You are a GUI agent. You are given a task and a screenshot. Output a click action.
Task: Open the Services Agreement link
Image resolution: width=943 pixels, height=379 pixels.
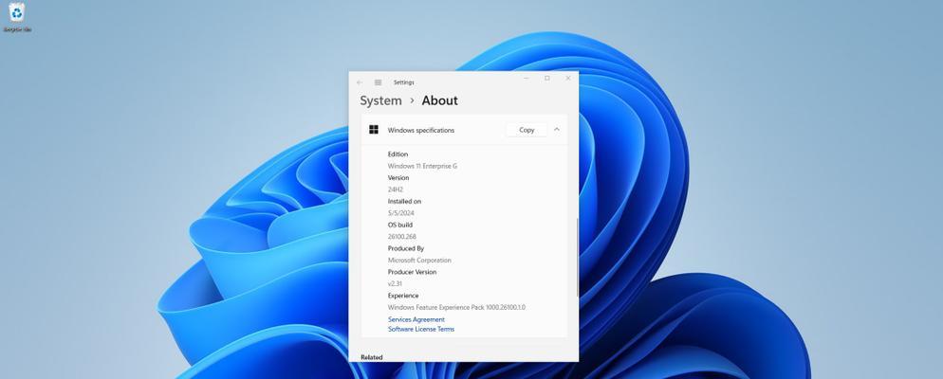[x=416, y=319]
